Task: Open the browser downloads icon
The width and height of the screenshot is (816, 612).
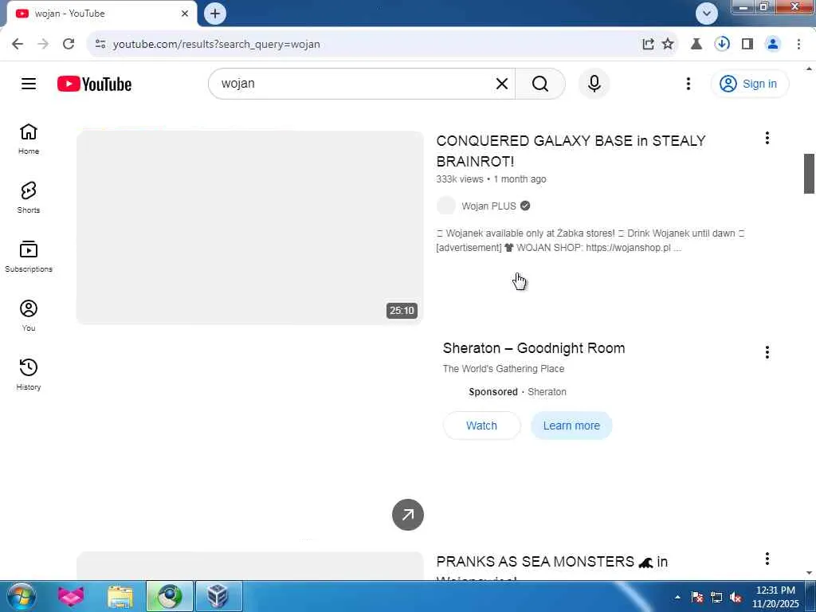Action: (722, 45)
